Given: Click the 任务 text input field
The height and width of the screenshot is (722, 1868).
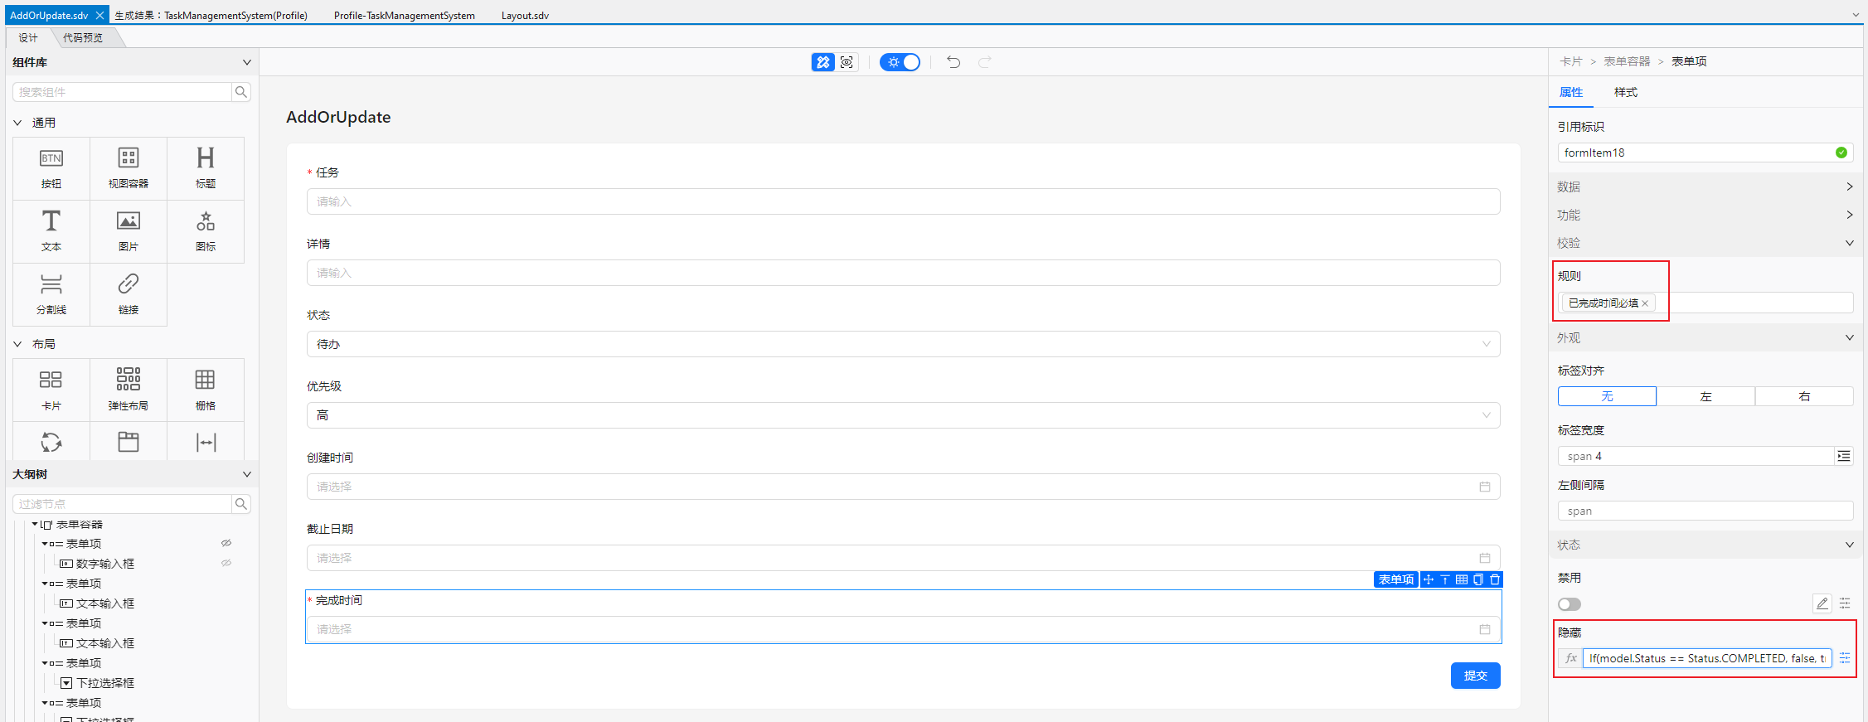Looking at the screenshot, I should click(x=903, y=201).
